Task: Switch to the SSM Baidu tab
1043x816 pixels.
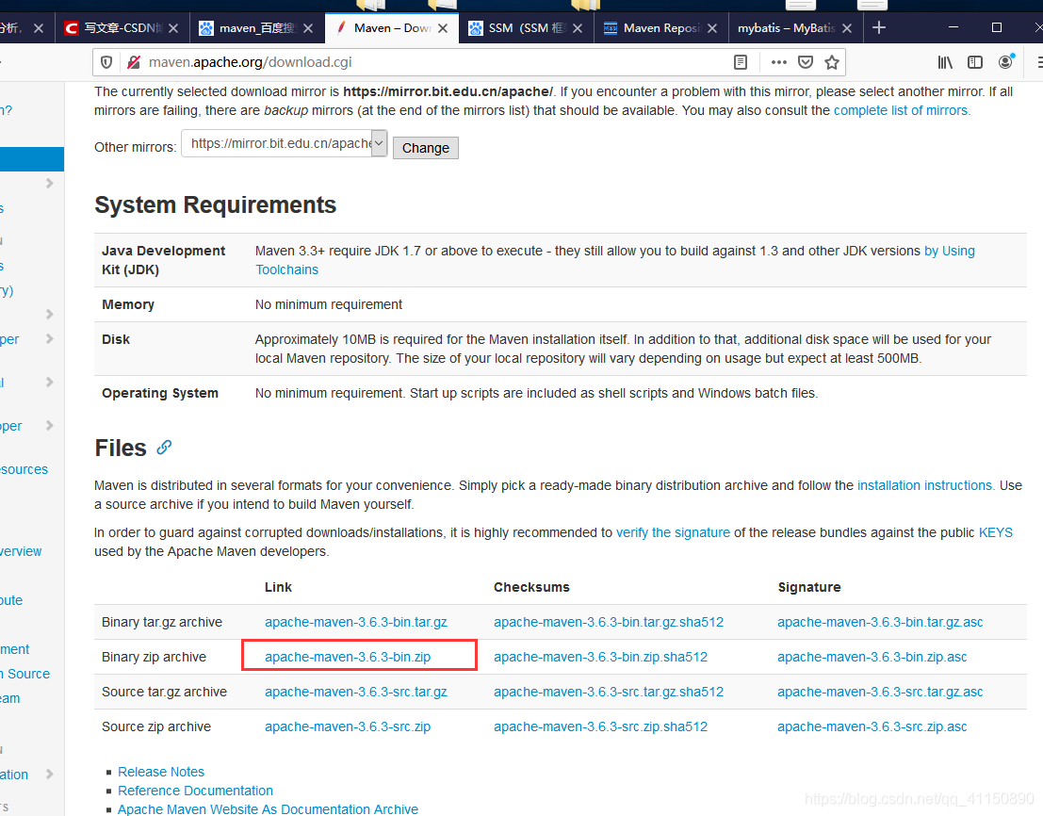Action: pyautogui.click(x=526, y=28)
